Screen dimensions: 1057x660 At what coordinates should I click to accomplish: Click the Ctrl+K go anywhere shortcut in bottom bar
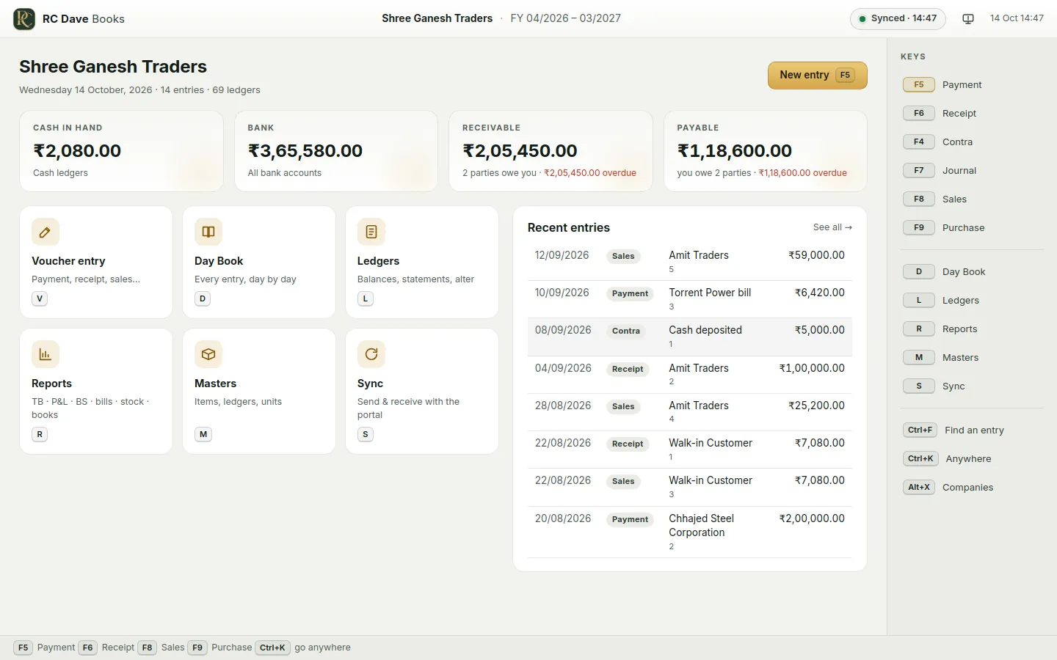pyautogui.click(x=303, y=648)
